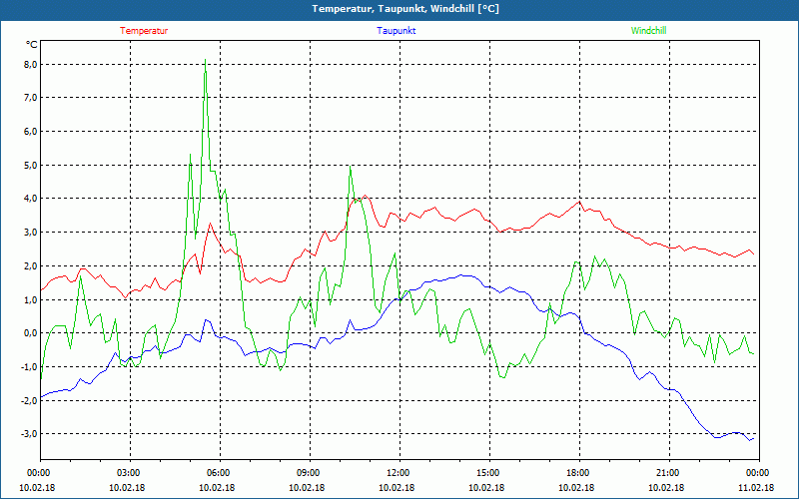Viewport: 799px width, 499px height.
Task: Click the "°C" unit label above y-axis
Action: pos(31,45)
